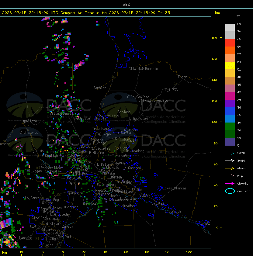Click the Manzano map label
This screenshot has height=256, width=253.
pyautogui.click(x=26, y=238)
